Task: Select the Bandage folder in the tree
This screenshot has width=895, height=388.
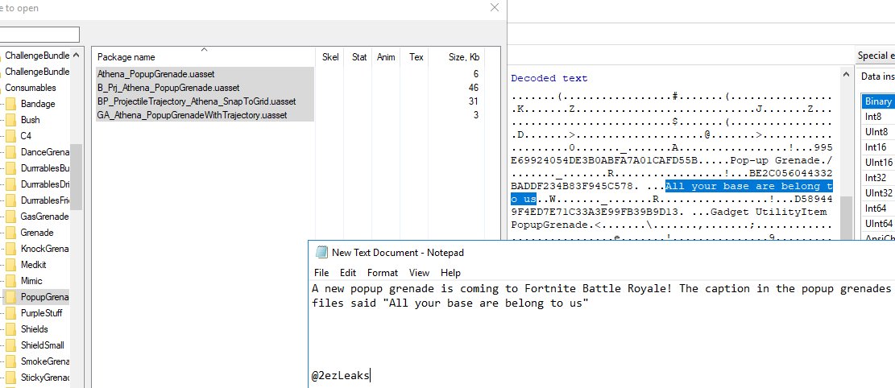Action: [38, 104]
